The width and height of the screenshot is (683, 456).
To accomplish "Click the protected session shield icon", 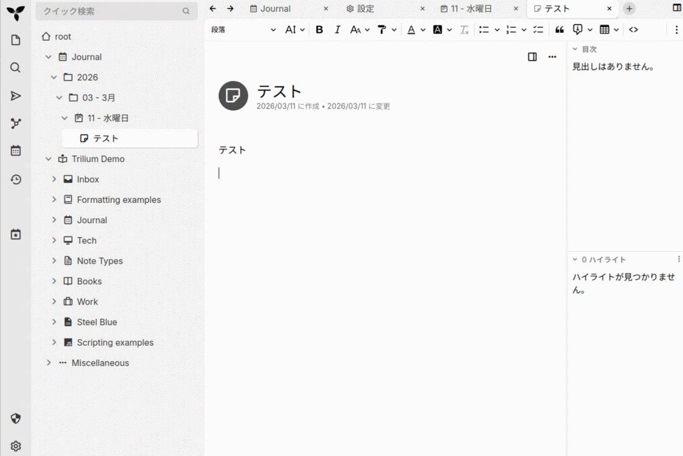I will [16, 419].
